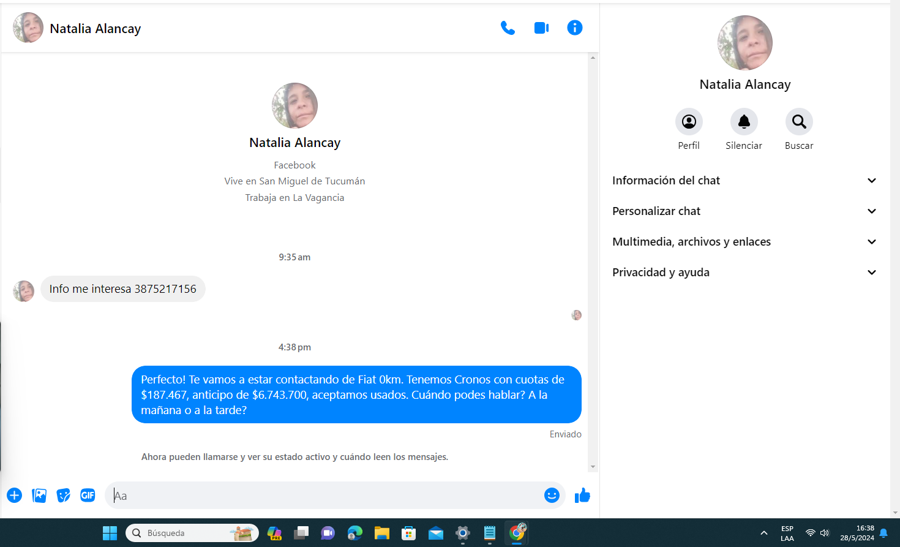Open File Explorer from the taskbar
The height and width of the screenshot is (547, 900).
pyautogui.click(x=382, y=534)
